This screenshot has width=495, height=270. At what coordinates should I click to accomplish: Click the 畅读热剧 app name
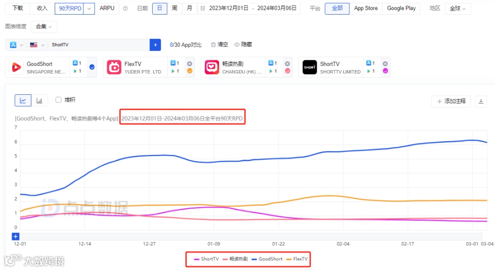[x=233, y=64]
